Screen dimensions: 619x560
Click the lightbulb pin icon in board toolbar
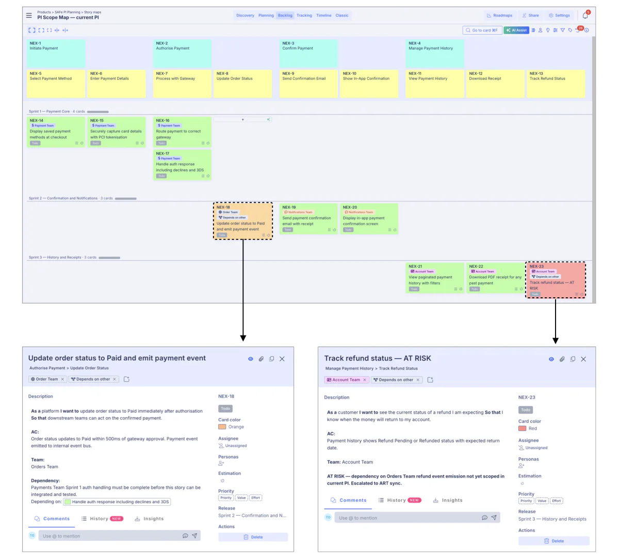tap(548, 30)
